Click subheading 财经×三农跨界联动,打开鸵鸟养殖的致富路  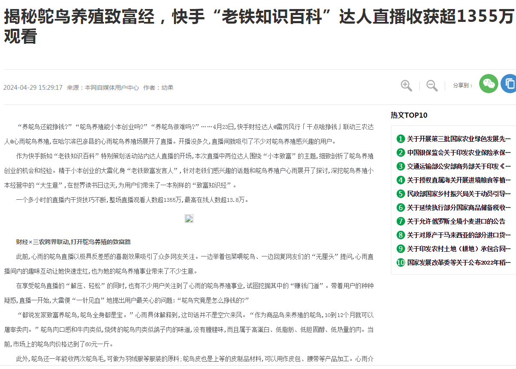coord(73,242)
